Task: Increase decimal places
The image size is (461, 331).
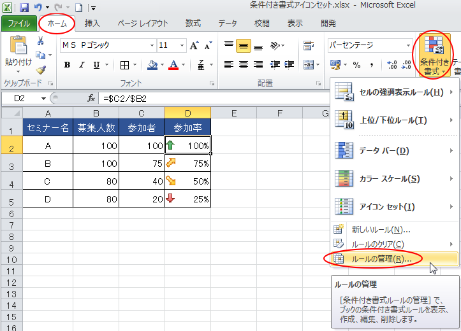Action: click(392, 65)
